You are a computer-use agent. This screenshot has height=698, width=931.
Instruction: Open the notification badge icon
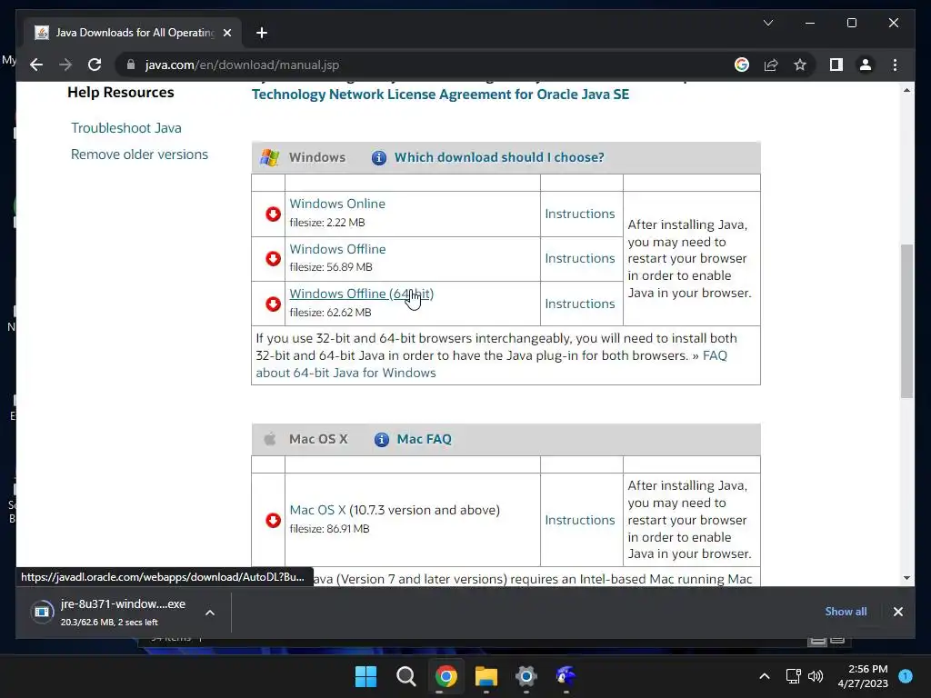tap(906, 676)
